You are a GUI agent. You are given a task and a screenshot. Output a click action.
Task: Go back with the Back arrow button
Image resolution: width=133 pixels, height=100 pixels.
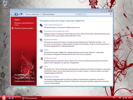(13, 14)
